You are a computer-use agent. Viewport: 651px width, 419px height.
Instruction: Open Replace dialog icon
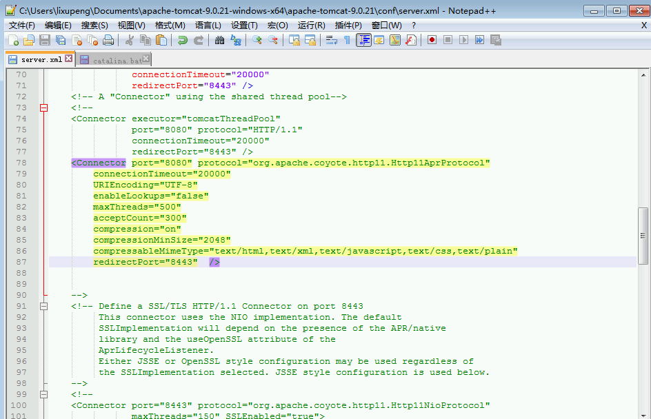click(x=236, y=40)
